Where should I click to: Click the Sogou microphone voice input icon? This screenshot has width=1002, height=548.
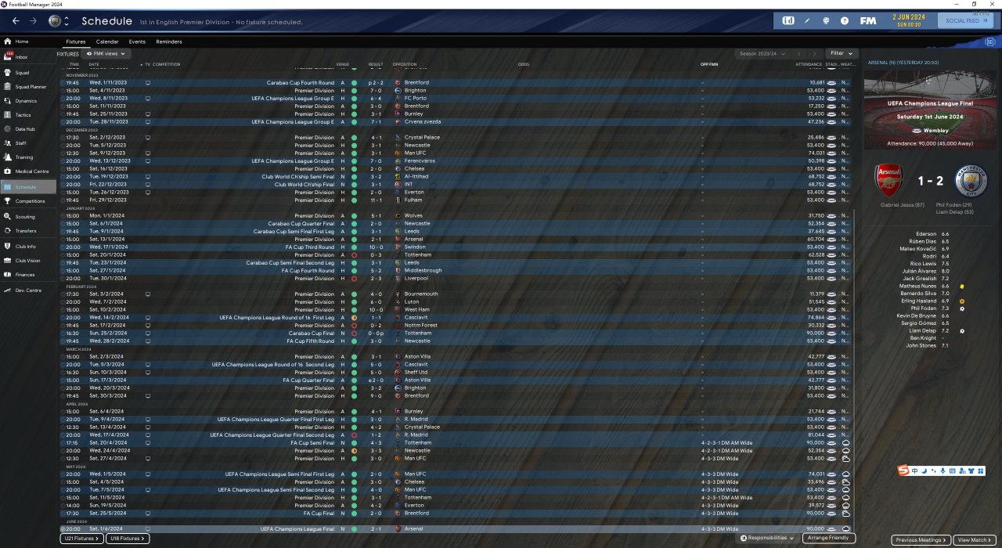pyautogui.click(x=942, y=470)
